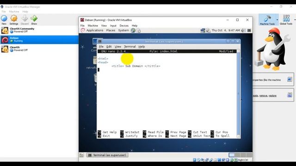Click the volume speaker icon in GNOME panel

244,30
